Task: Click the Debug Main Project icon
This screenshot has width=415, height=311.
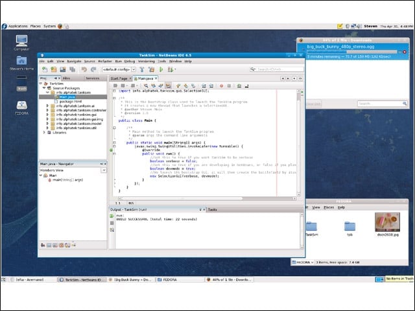Action: coord(171,69)
